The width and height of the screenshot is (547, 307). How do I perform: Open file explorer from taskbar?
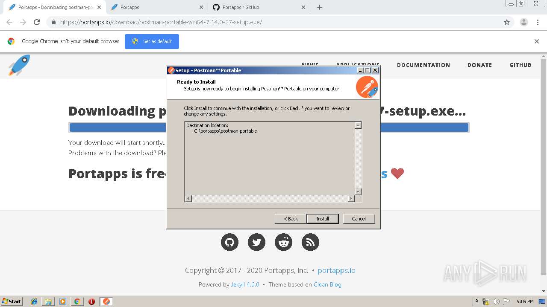tap(48, 301)
